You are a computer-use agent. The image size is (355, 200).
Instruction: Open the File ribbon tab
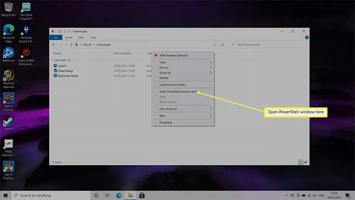pyautogui.click(x=56, y=37)
